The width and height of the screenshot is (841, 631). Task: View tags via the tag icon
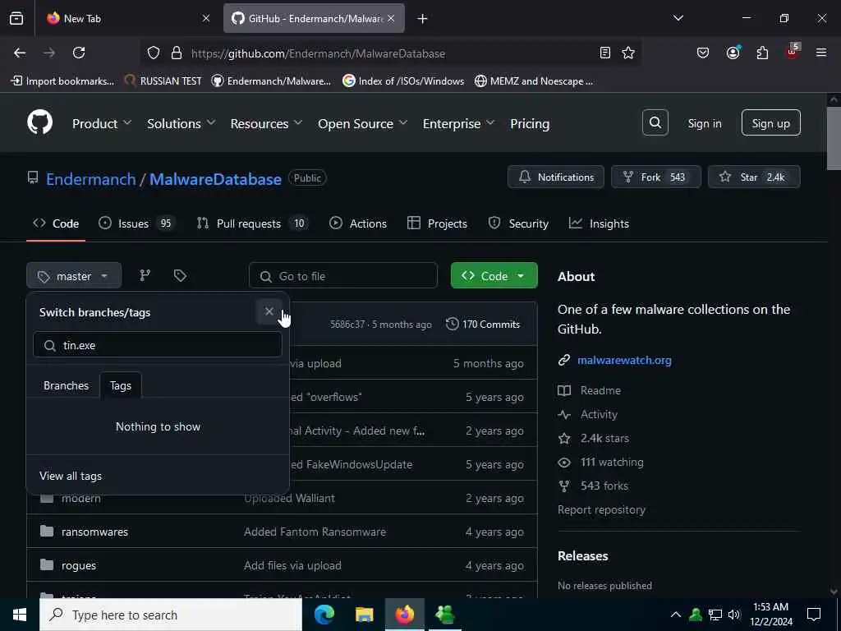(180, 276)
